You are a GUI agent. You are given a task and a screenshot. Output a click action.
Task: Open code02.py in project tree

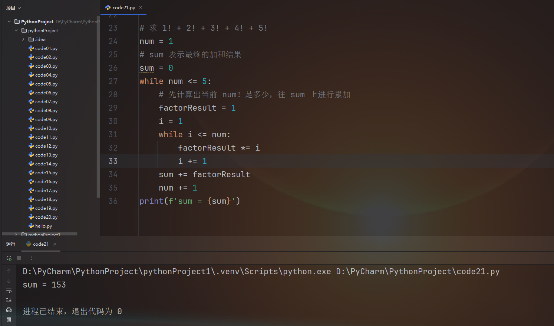pyautogui.click(x=43, y=57)
